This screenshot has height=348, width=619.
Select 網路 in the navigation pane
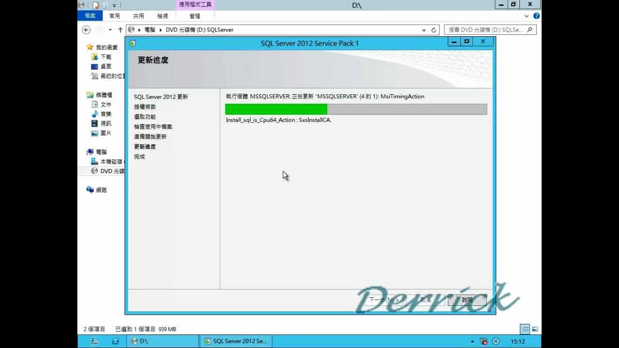coord(97,190)
